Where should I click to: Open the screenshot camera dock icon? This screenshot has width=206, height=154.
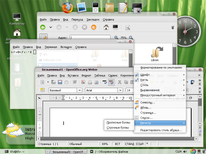(x=137, y=8)
